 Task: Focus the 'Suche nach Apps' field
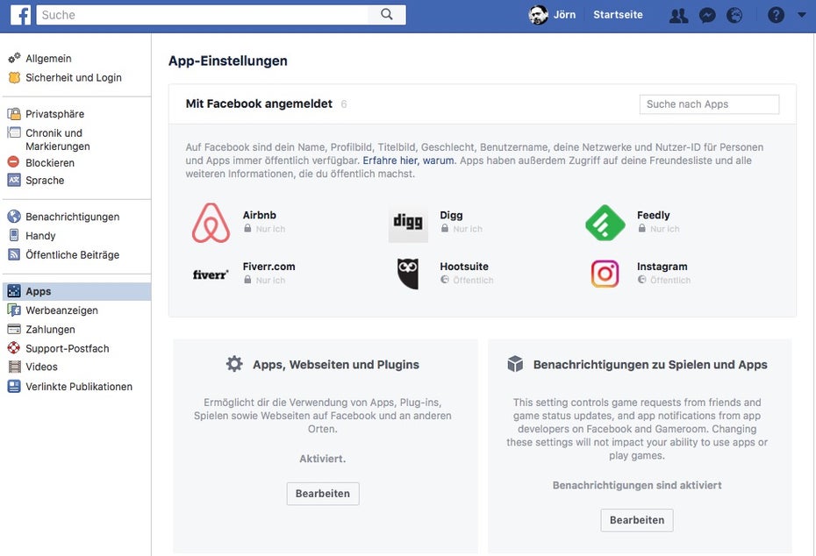[x=709, y=104]
